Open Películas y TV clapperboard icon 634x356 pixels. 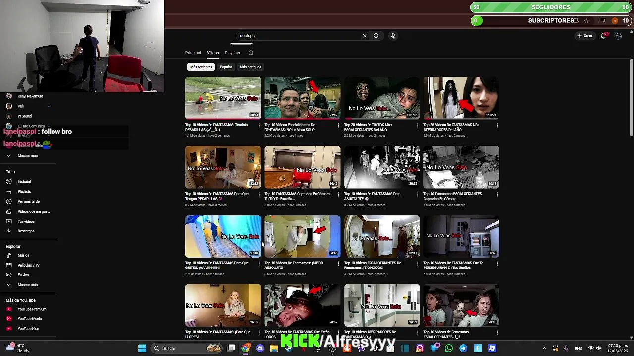point(8,265)
